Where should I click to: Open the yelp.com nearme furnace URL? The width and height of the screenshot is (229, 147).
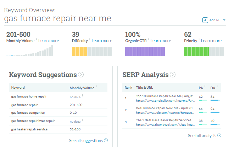pos(165,113)
